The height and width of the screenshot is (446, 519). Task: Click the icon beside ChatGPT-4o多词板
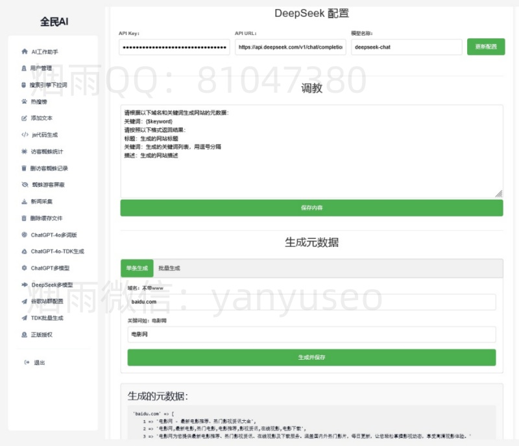coord(24,235)
